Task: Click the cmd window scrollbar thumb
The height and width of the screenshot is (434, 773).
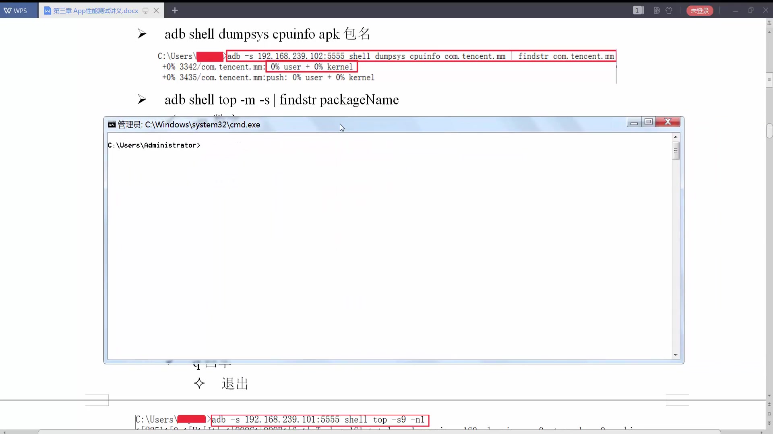Action: [676, 151]
